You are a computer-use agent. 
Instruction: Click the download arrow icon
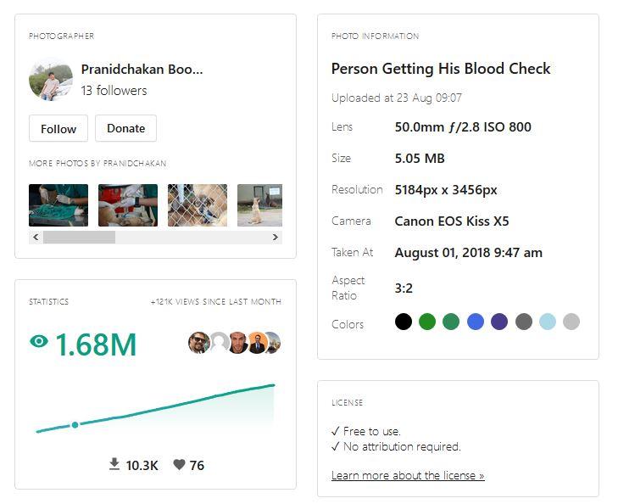114,464
